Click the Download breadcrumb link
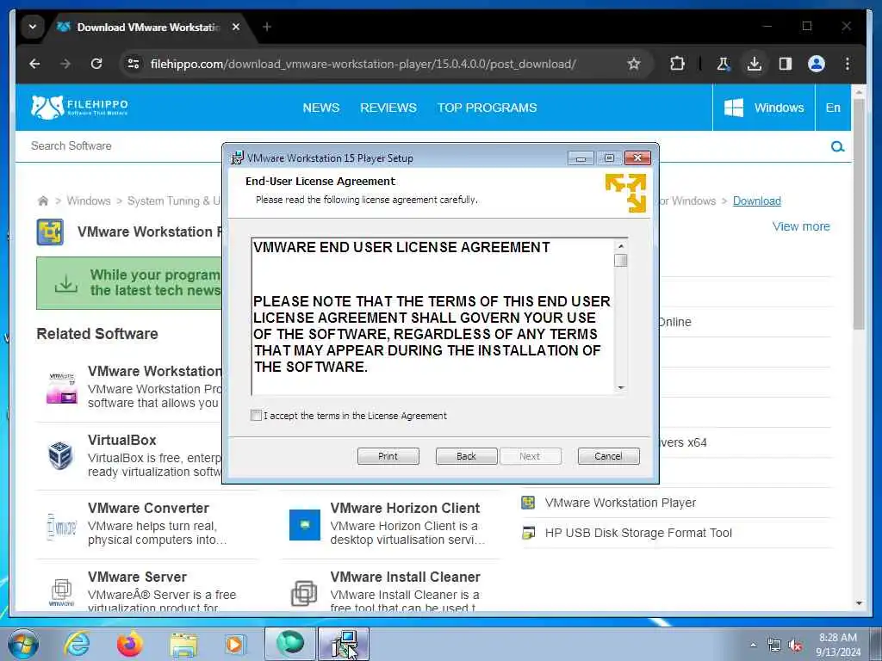 click(x=756, y=201)
